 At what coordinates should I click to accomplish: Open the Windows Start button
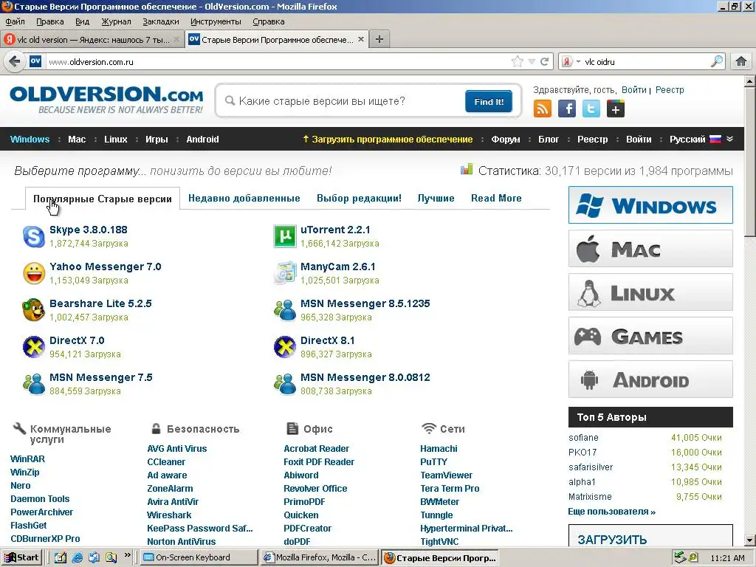[22, 557]
